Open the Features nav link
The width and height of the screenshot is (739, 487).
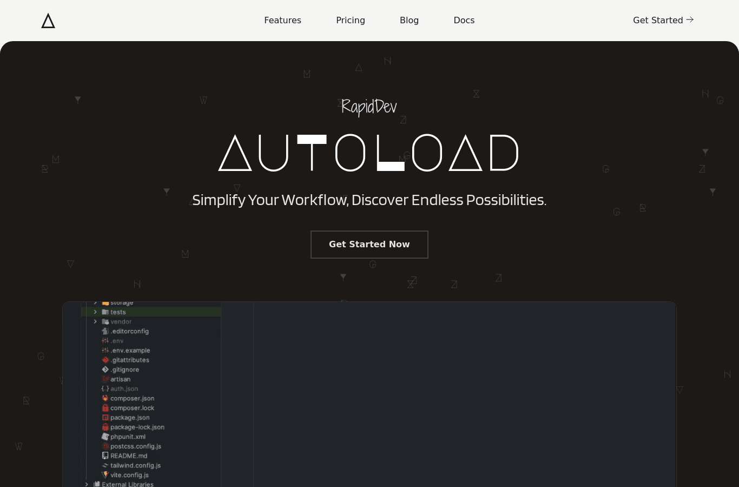(282, 20)
